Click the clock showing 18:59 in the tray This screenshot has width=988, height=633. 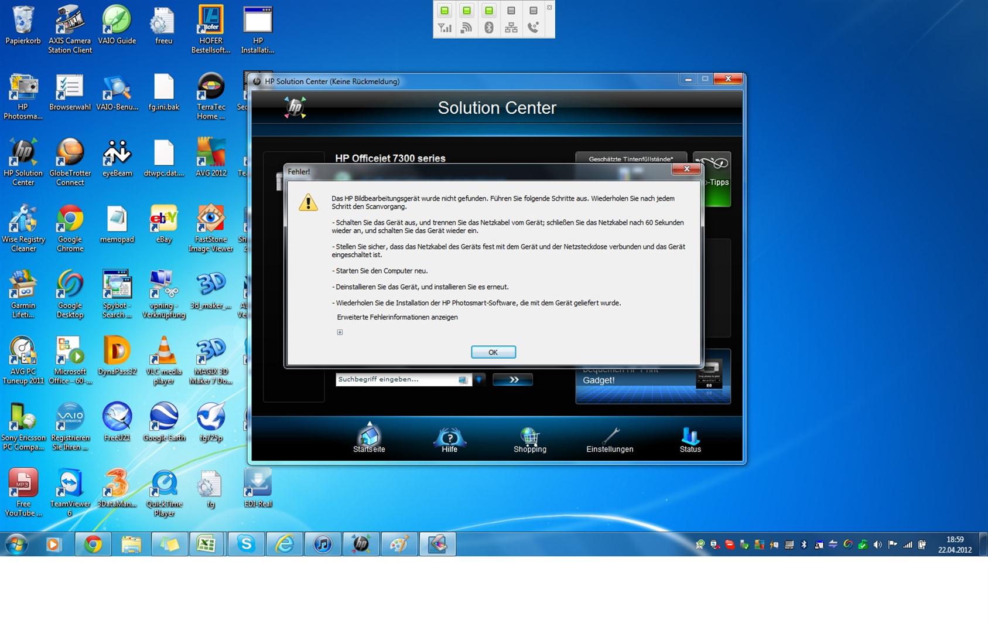[955, 544]
